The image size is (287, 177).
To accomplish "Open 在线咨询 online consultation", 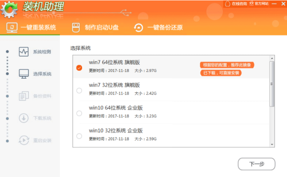I will click(x=236, y=4).
